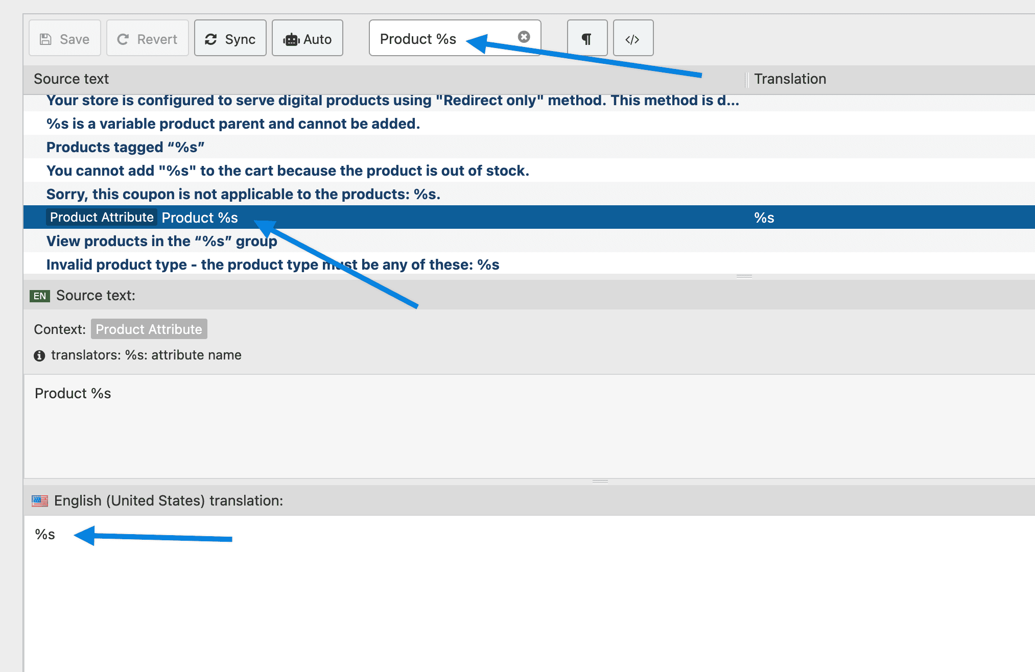Click the 'Source text:' pane heading
1035x672 pixels.
tap(96, 296)
